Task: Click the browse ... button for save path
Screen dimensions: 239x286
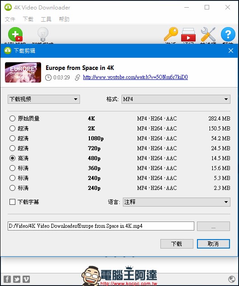Action: coord(213,226)
